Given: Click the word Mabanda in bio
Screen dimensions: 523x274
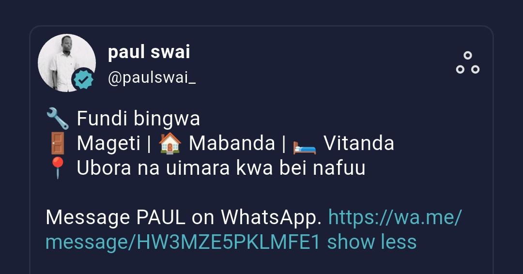Looking at the screenshot, I should point(232,143).
